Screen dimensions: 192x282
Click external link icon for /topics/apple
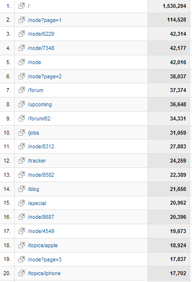(x=21, y=245)
